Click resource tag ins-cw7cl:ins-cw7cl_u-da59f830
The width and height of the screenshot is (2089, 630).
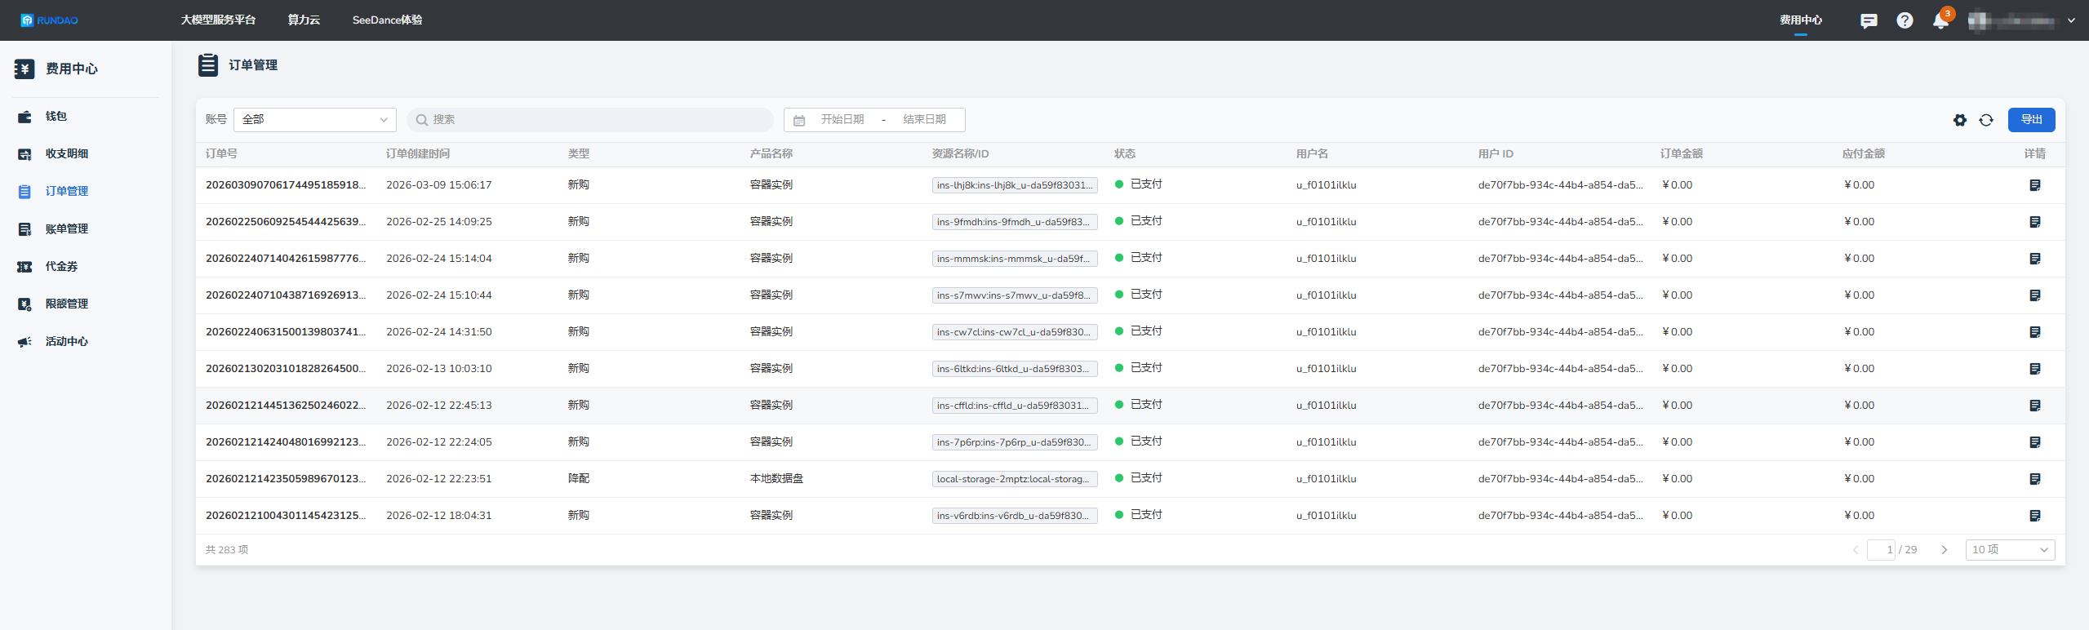tap(1015, 332)
